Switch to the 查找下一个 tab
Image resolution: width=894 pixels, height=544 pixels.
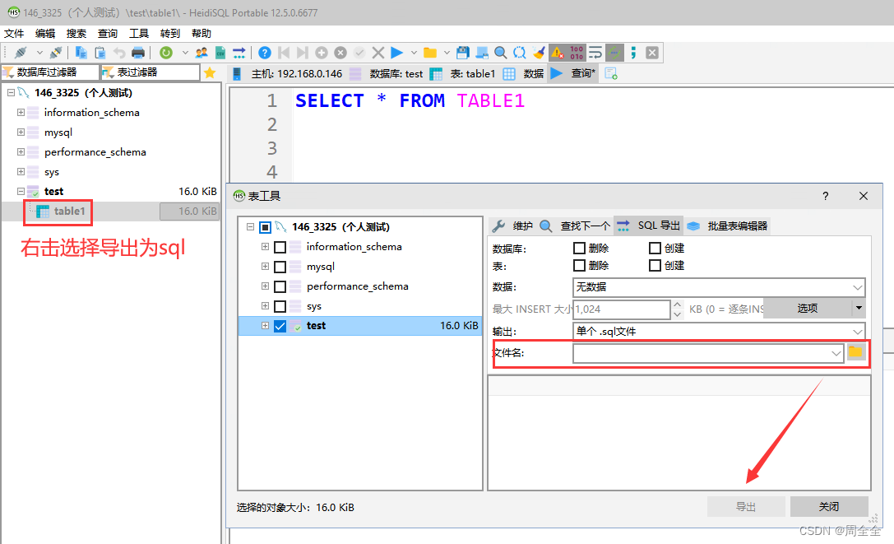pos(575,226)
